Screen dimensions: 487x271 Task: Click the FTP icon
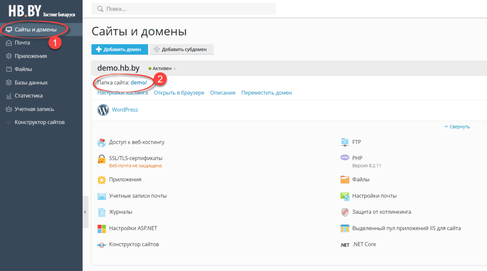click(x=345, y=142)
